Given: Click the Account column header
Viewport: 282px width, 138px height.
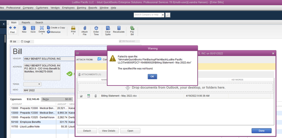Looking at the screenshot, I should point(17,104).
